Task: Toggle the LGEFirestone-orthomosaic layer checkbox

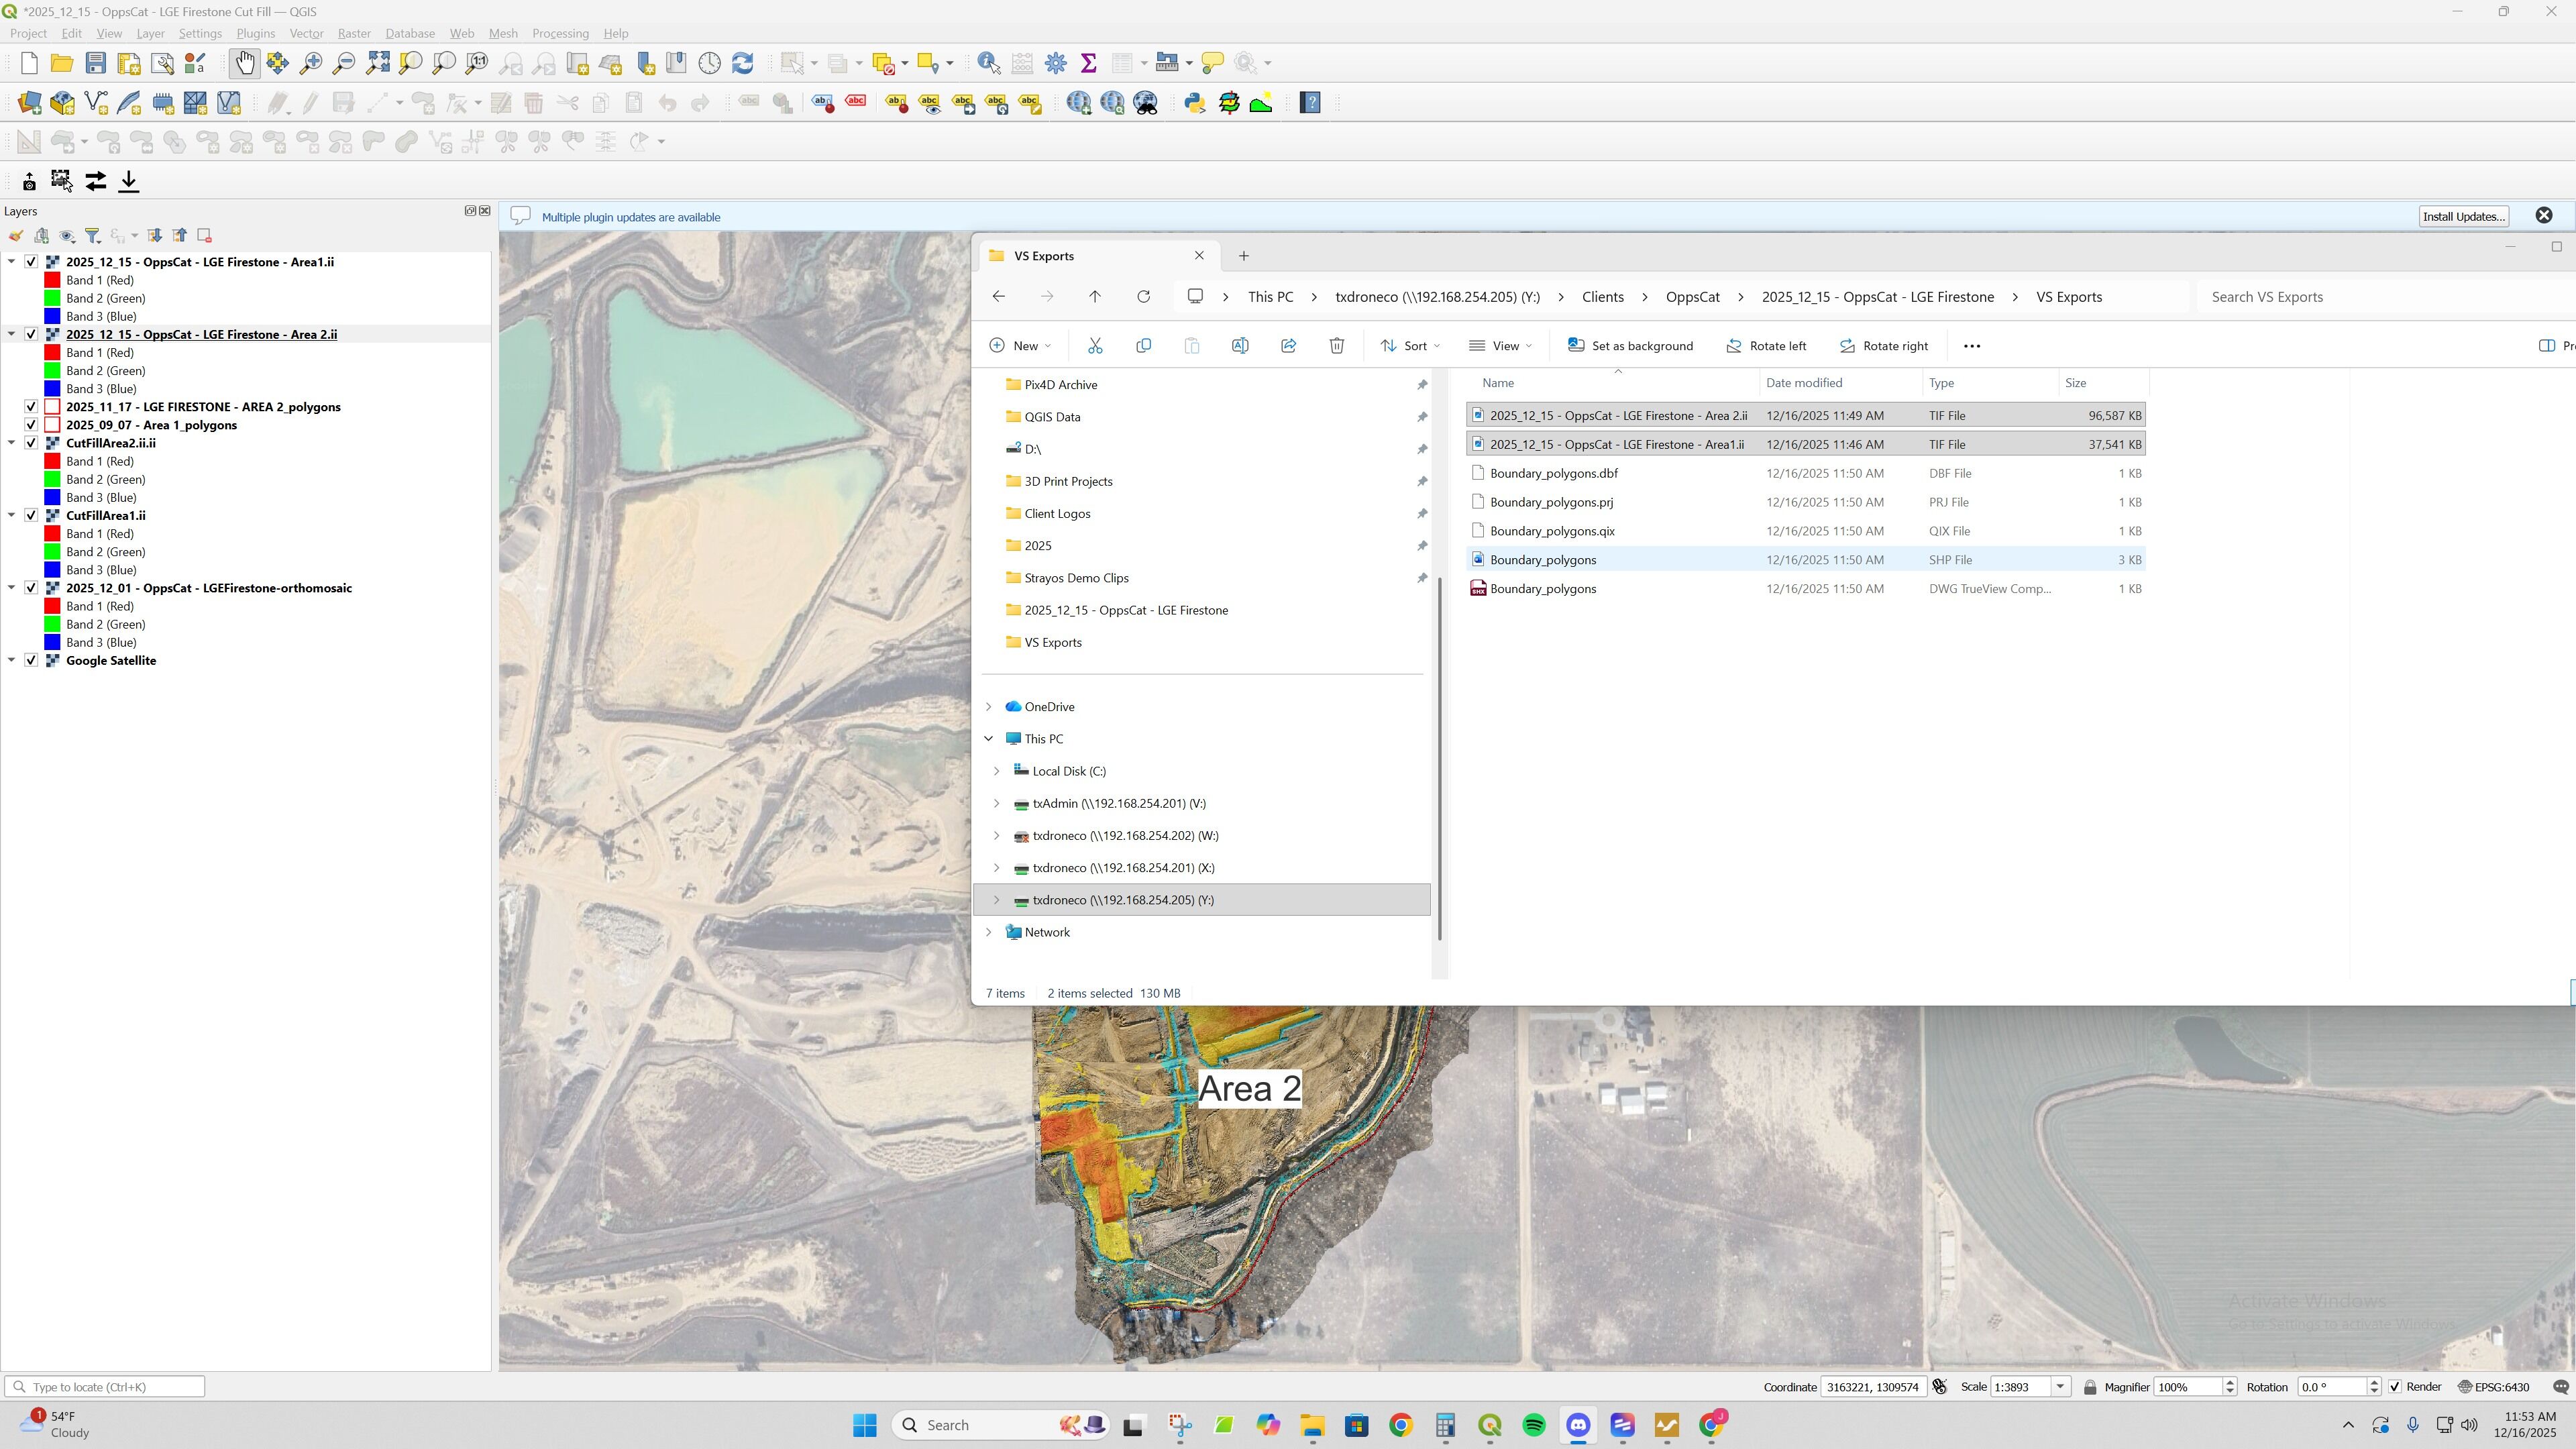Action: pos(31,588)
